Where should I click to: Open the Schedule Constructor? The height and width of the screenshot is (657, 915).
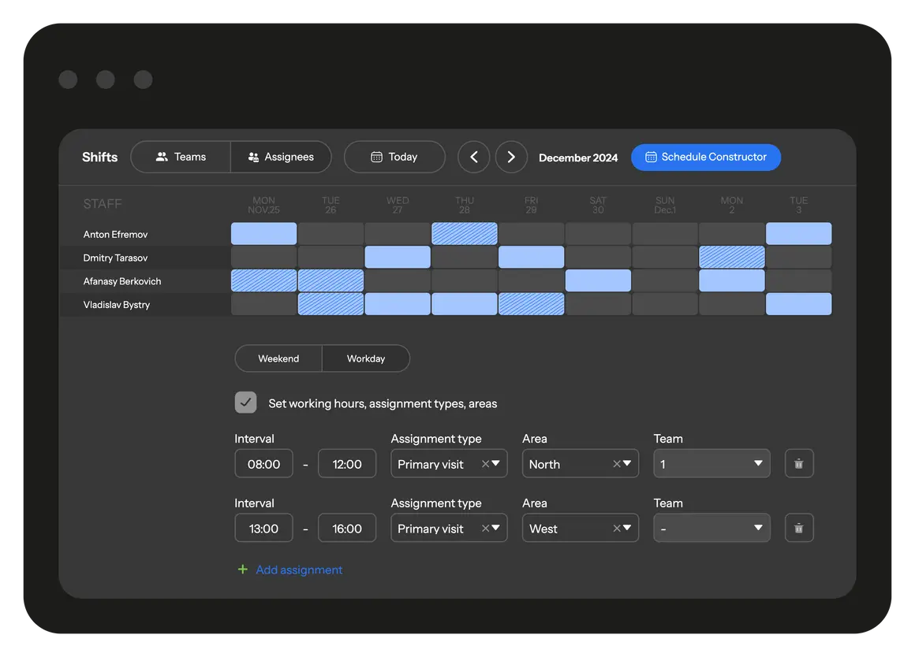pos(705,157)
